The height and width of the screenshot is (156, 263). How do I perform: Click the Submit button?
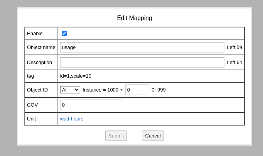116,136
